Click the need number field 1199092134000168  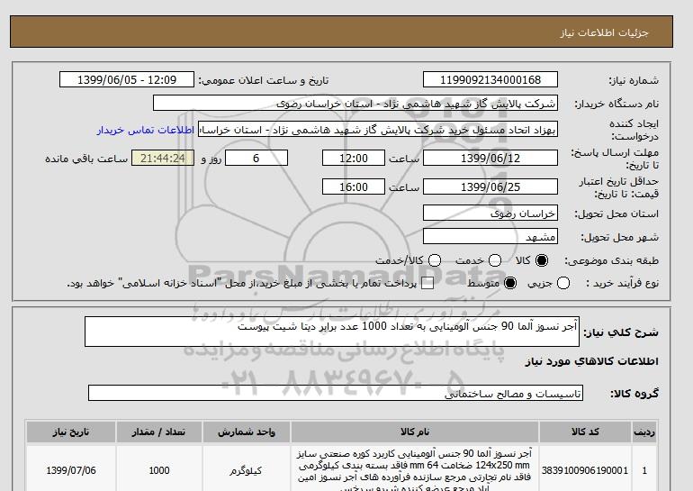pos(490,79)
